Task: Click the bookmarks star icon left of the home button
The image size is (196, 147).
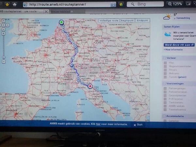Action: pos(7,5)
